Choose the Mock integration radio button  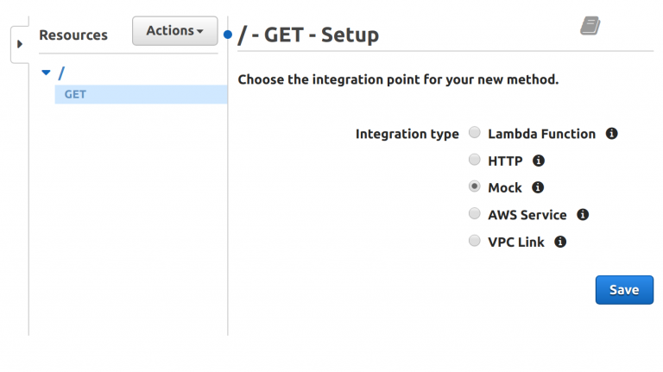(x=475, y=186)
